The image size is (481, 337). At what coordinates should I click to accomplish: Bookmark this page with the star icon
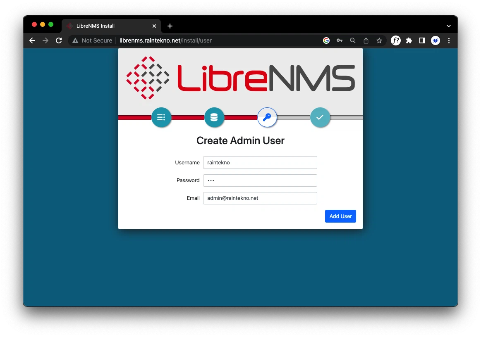tap(379, 40)
